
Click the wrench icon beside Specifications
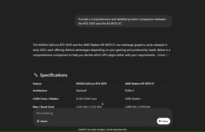coord(36,75)
